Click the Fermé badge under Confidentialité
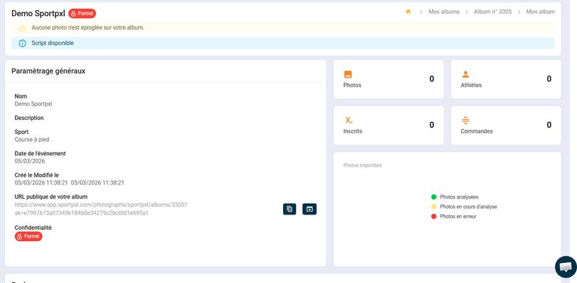 pos(28,237)
